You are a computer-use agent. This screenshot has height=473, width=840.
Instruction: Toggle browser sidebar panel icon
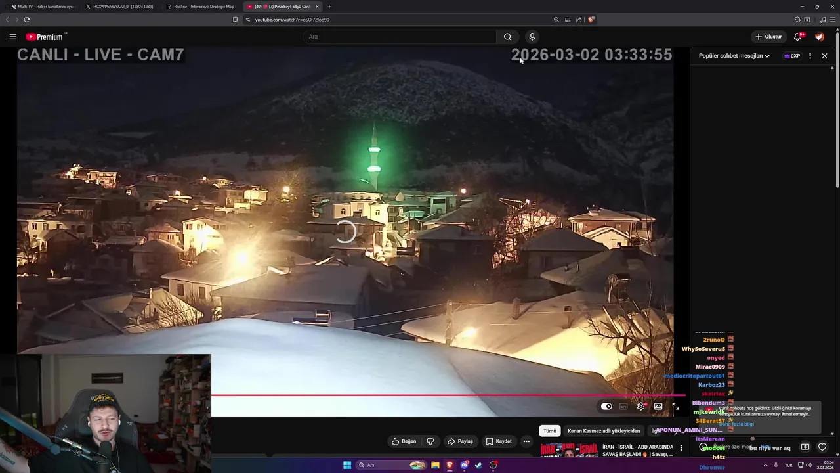[x=807, y=20]
